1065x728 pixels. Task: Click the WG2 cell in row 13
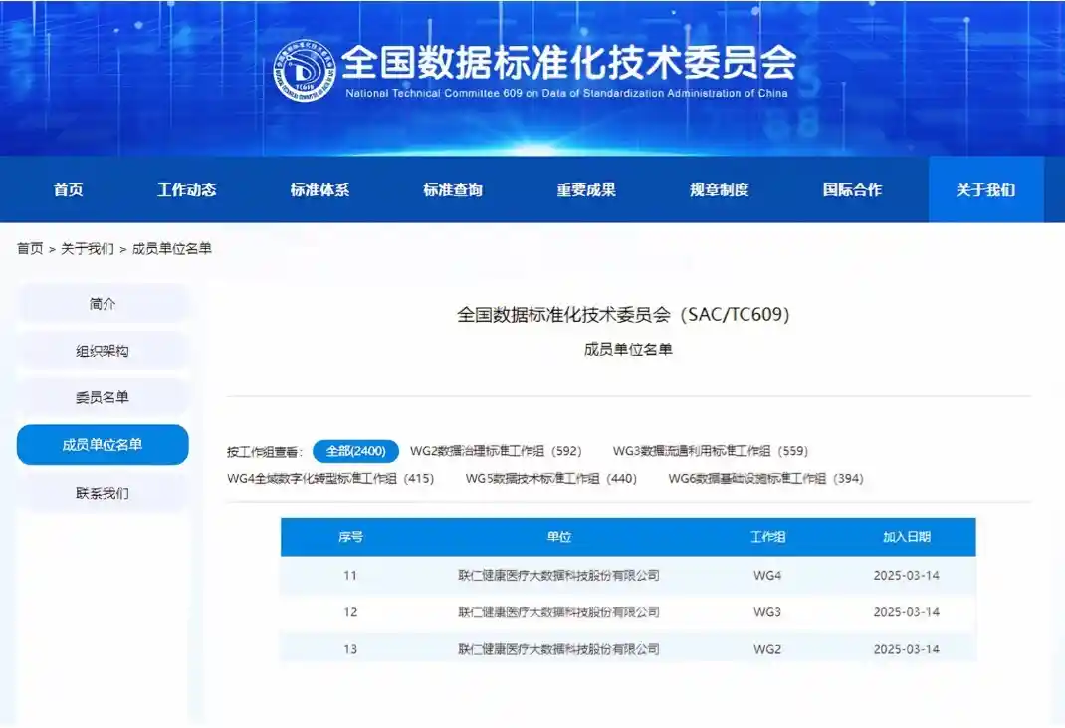767,650
